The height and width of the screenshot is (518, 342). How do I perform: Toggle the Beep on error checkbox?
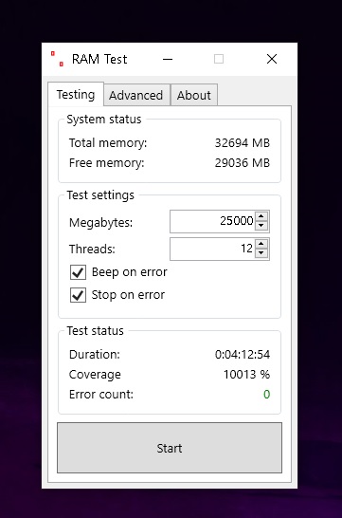coord(79,272)
